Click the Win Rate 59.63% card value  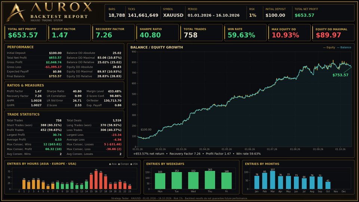[x=241, y=35]
